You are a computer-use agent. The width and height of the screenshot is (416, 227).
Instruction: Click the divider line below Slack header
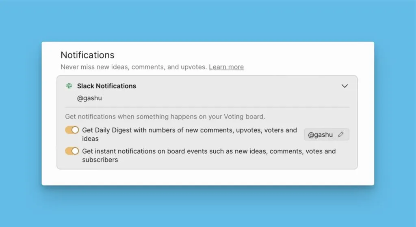[x=207, y=107]
